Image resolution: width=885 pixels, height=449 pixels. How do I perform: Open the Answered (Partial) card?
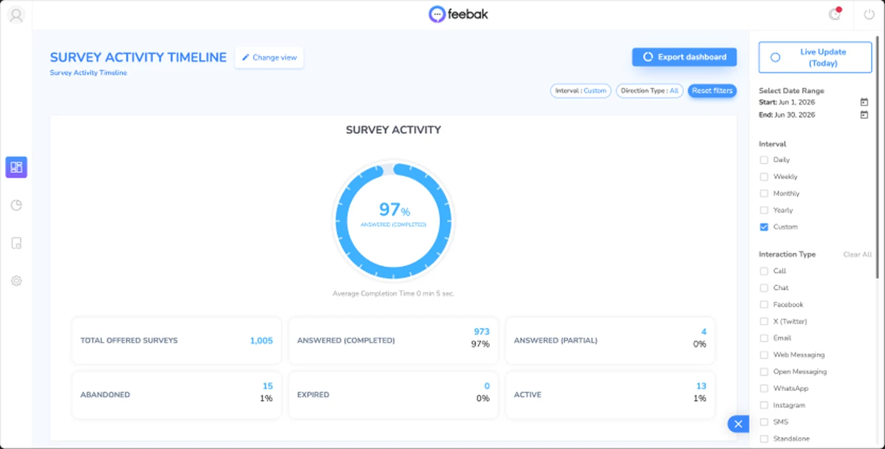(610, 340)
